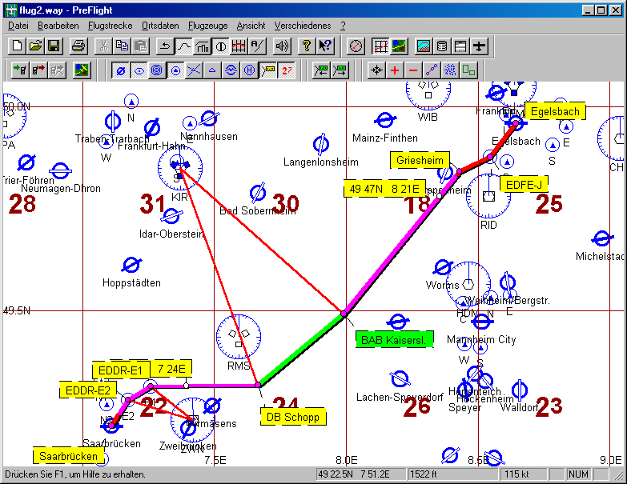Click the yellow question mark help icon
The image size is (627, 484).
pyautogui.click(x=306, y=46)
